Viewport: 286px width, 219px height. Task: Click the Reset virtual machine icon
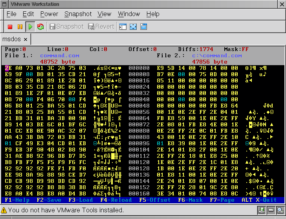(40, 27)
